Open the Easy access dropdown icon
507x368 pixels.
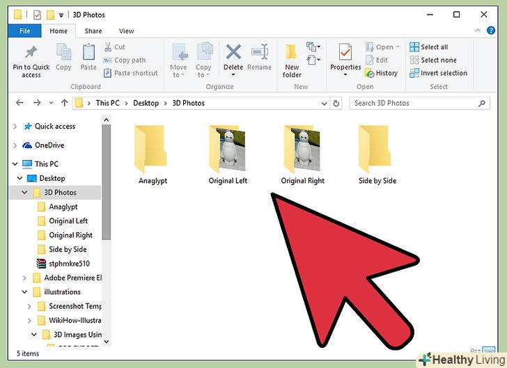pos(313,60)
